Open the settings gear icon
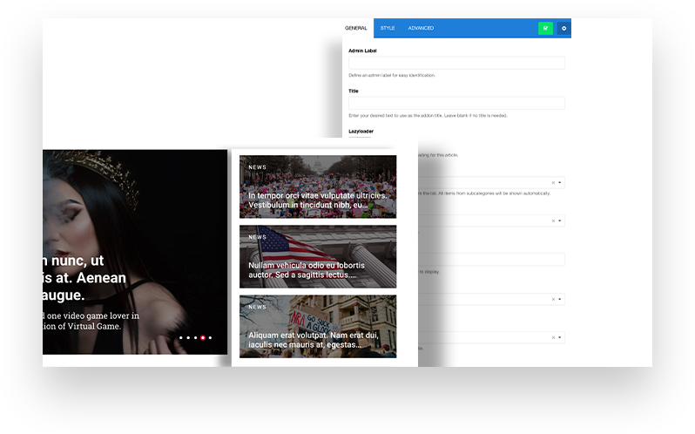 pyautogui.click(x=563, y=28)
